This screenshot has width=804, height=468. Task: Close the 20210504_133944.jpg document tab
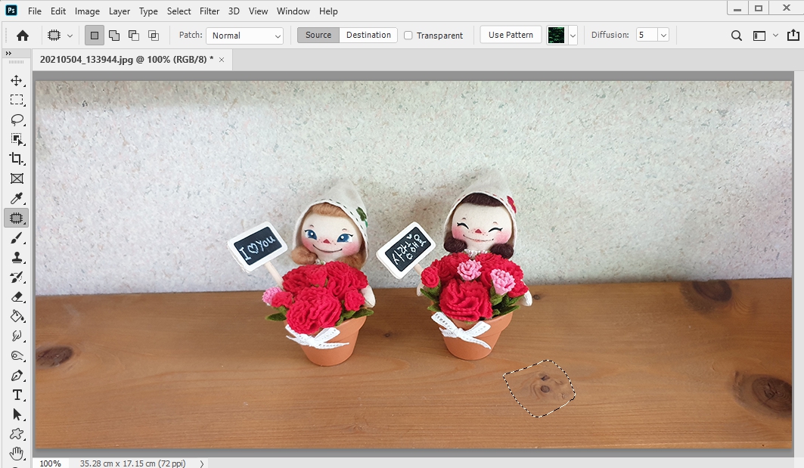pyautogui.click(x=222, y=60)
